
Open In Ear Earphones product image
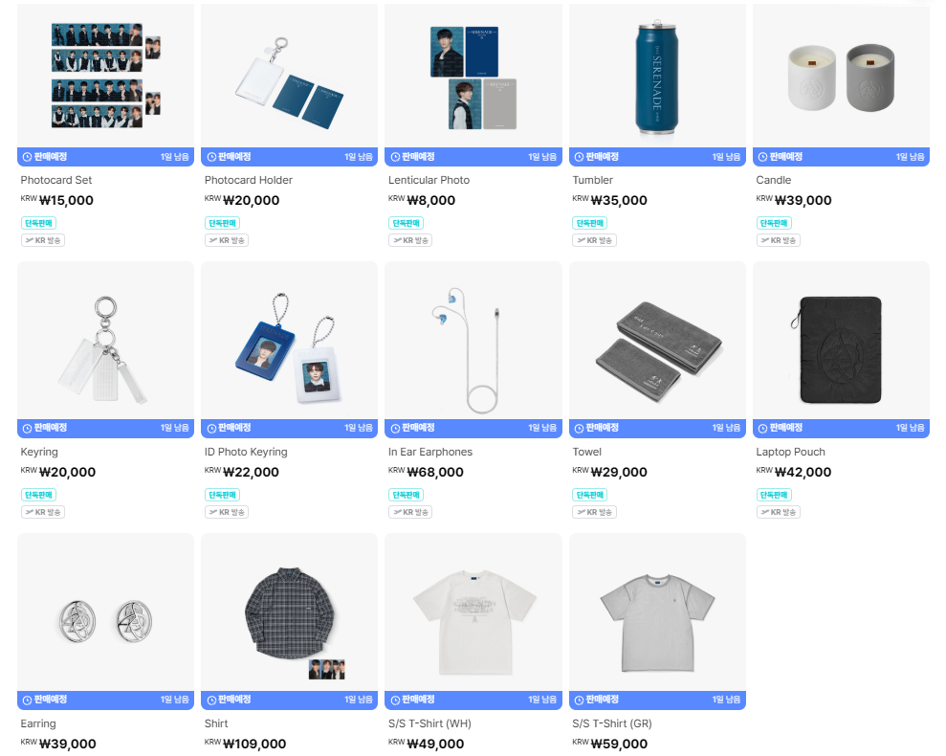point(473,341)
